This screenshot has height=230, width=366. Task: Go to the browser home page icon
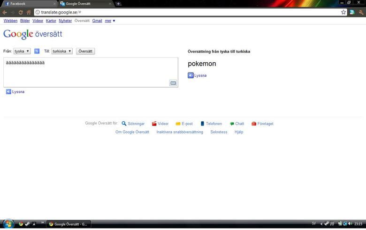pos(29,12)
